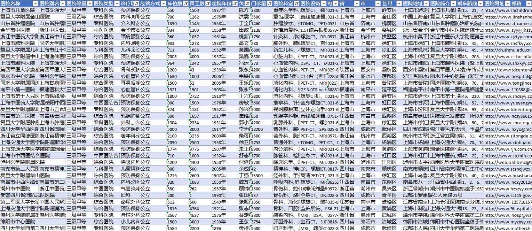Click staff count cell 1145

(200, 23)
